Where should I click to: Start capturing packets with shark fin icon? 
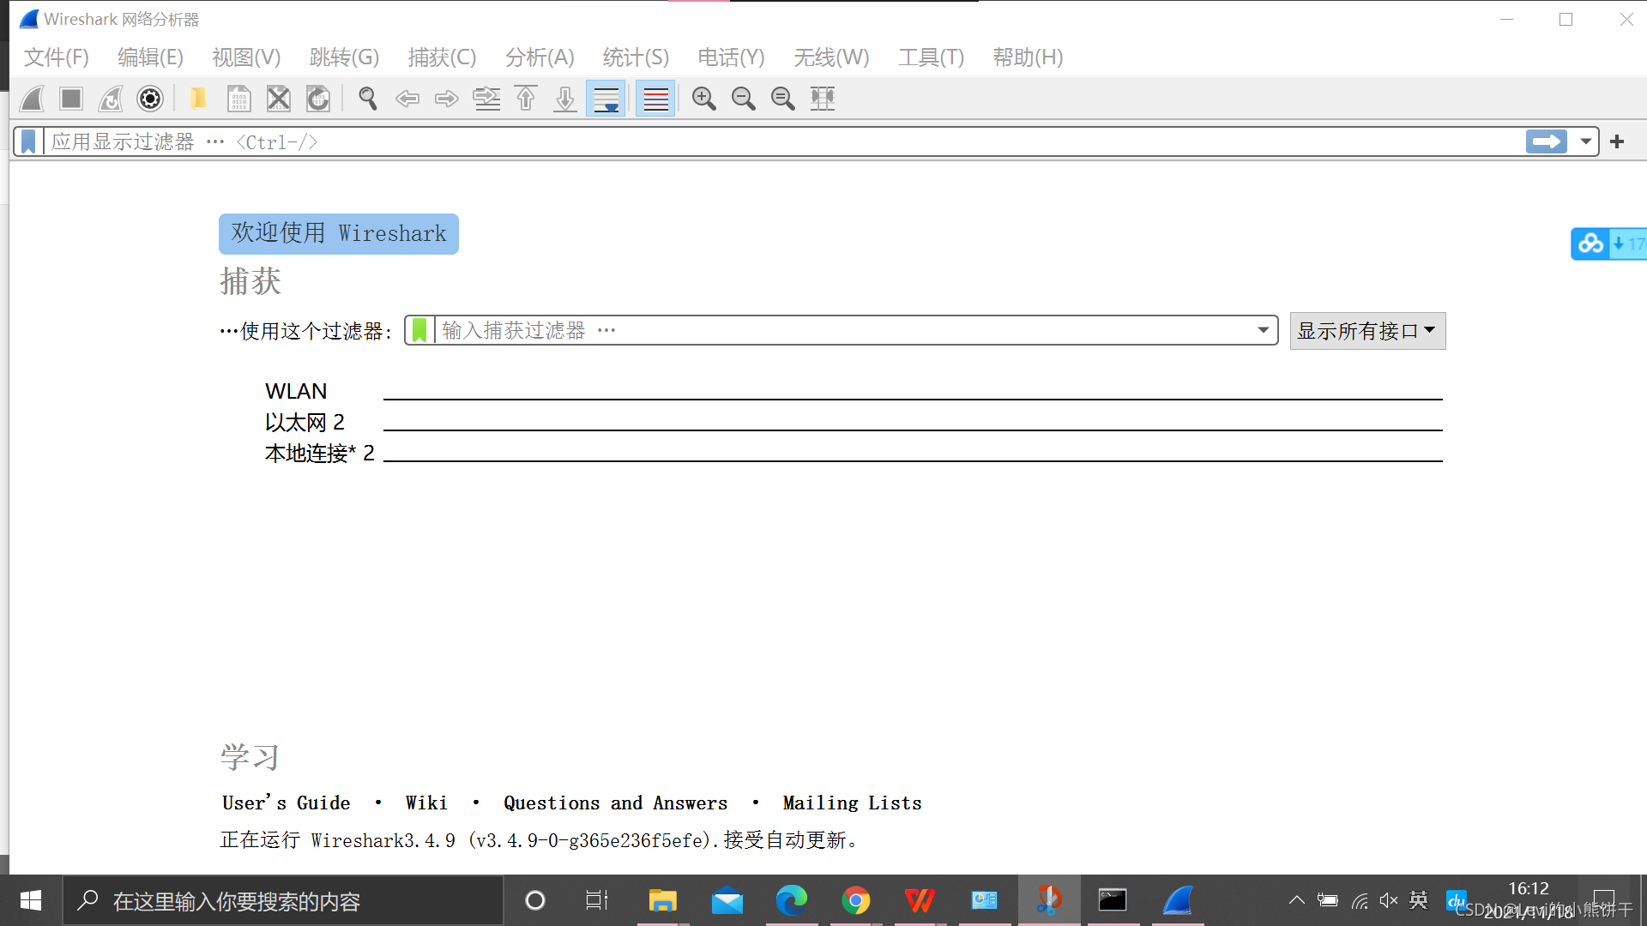(33, 99)
